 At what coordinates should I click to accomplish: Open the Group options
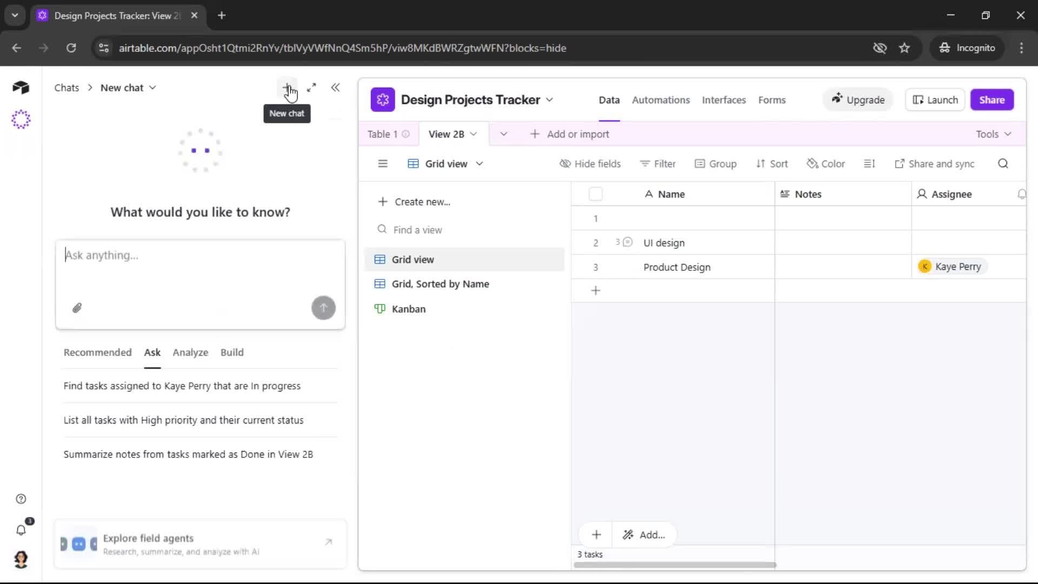click(715, 163)
